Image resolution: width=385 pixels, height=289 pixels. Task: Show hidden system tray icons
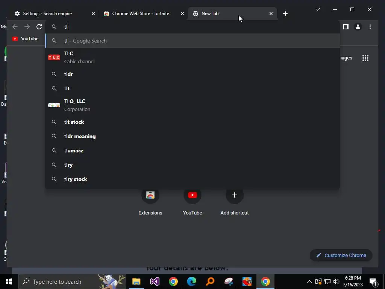coord(309,281)
